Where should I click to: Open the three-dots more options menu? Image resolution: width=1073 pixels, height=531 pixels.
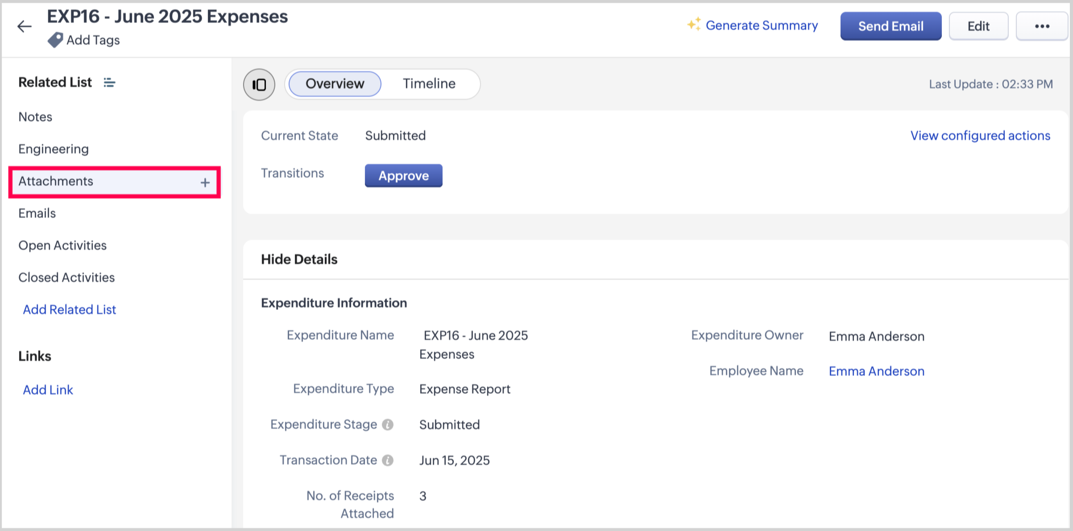coord(1042,26)
